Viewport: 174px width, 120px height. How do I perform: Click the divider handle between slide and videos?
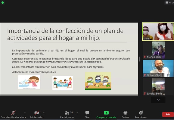coord(139,59)
